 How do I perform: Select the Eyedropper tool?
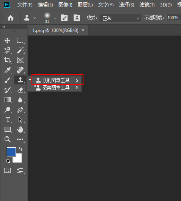tap(8, 70)
